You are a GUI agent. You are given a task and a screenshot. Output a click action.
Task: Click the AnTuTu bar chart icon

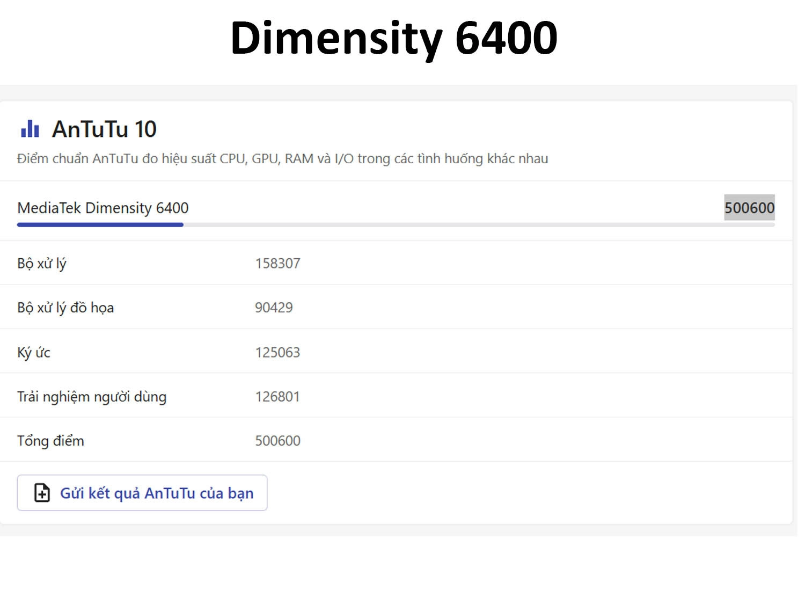[x=30, y=129]
